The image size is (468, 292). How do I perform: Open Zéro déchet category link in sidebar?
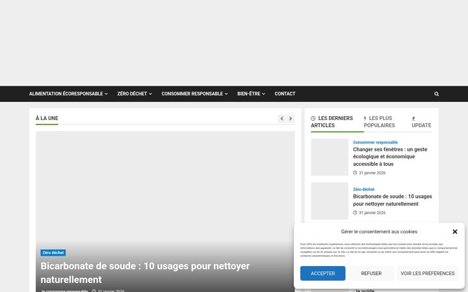pos(363,189)
